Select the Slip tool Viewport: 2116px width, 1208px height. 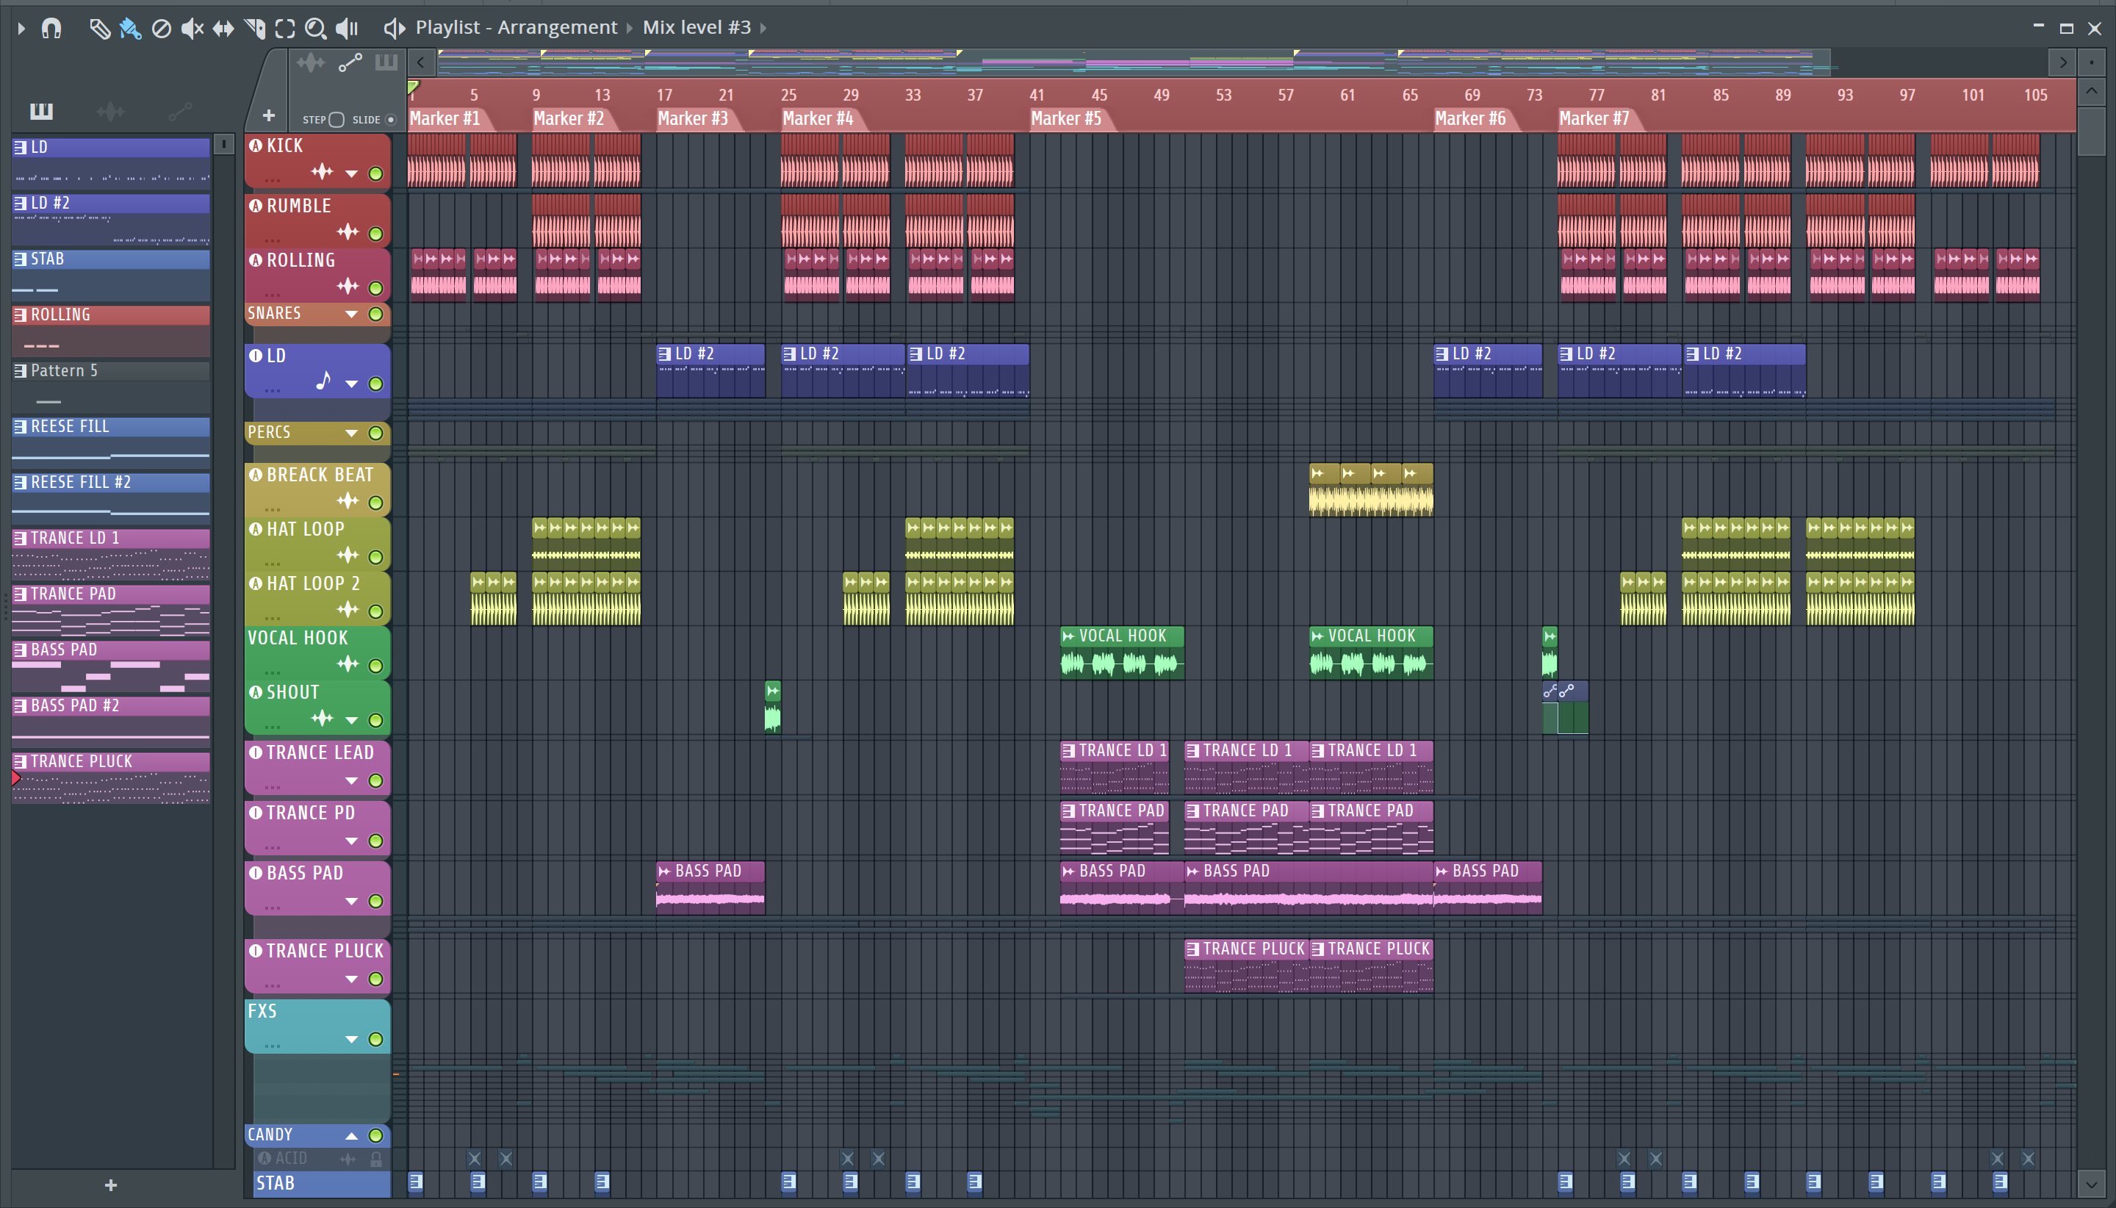click(223, 28)
